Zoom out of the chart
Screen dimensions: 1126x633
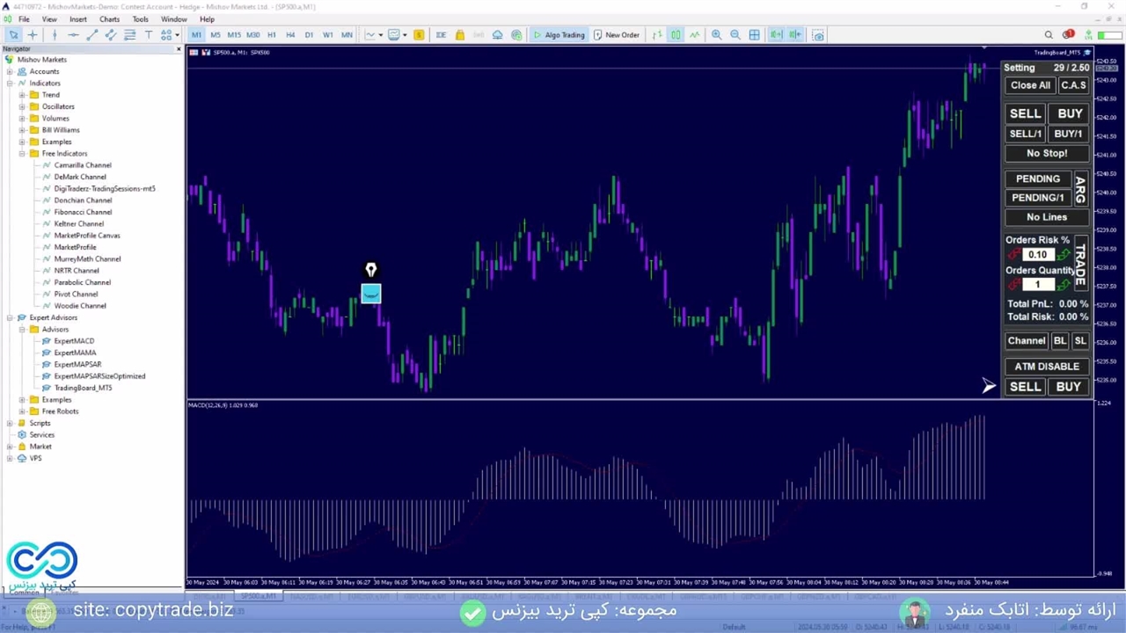(735, 35)
